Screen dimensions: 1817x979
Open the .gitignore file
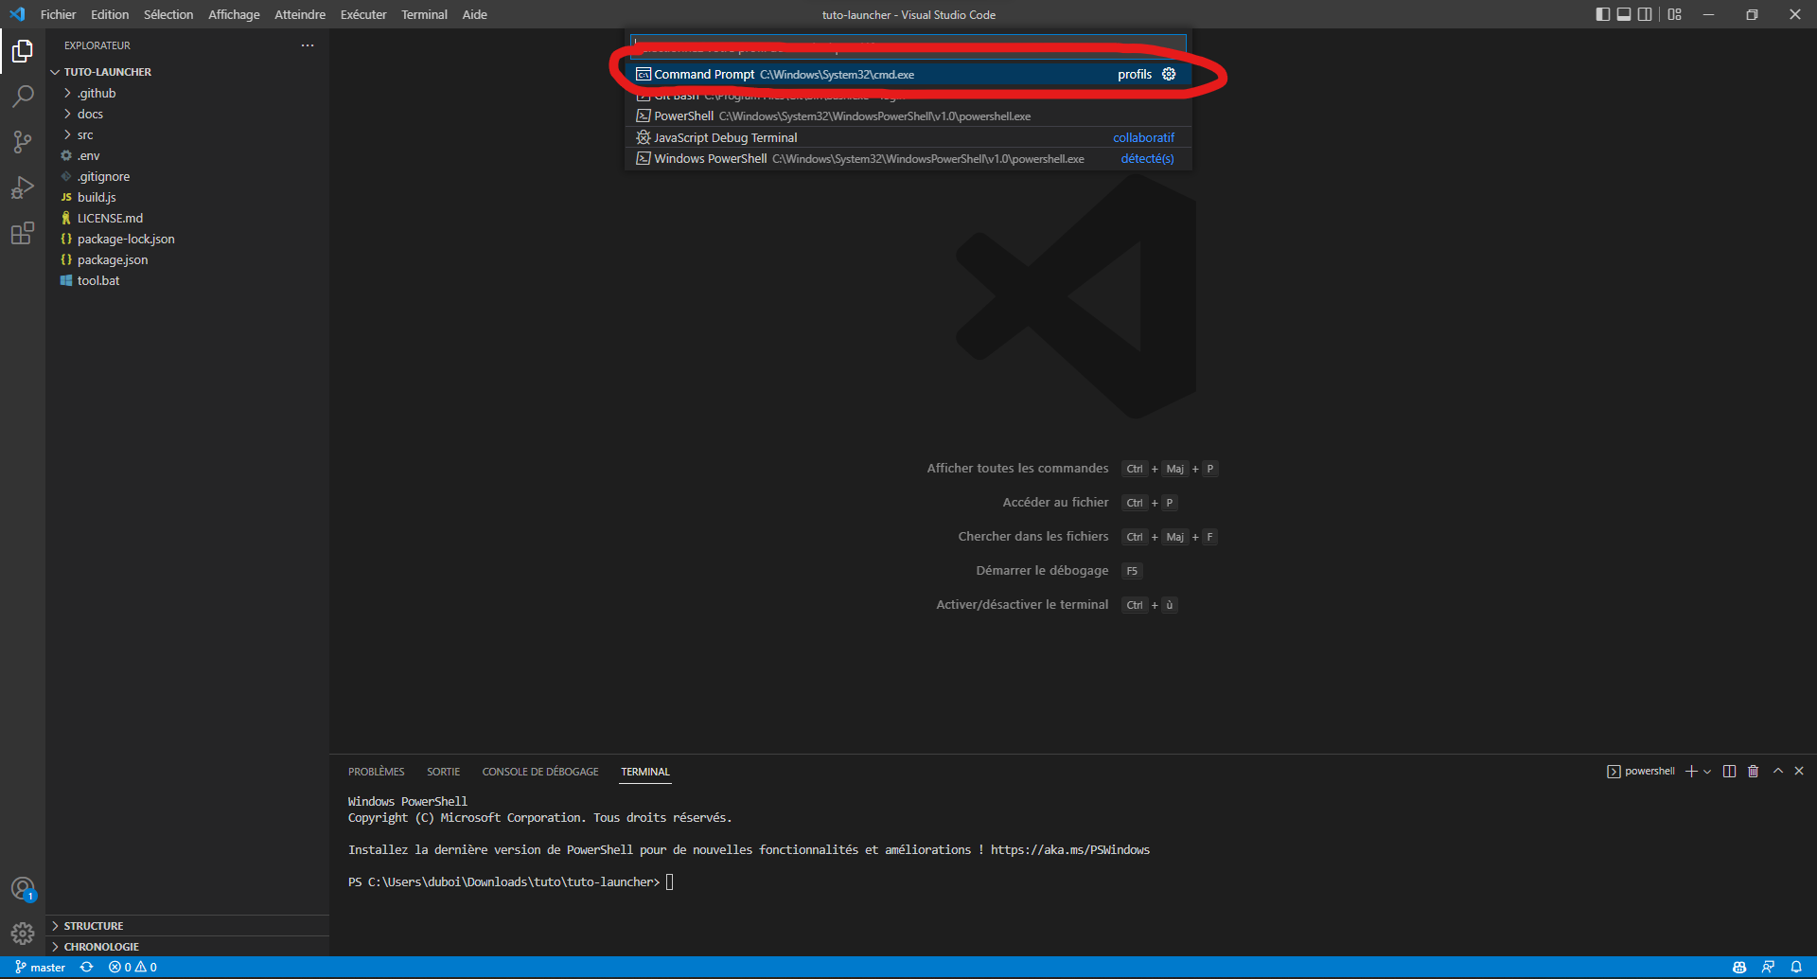(x=187, y=176)
